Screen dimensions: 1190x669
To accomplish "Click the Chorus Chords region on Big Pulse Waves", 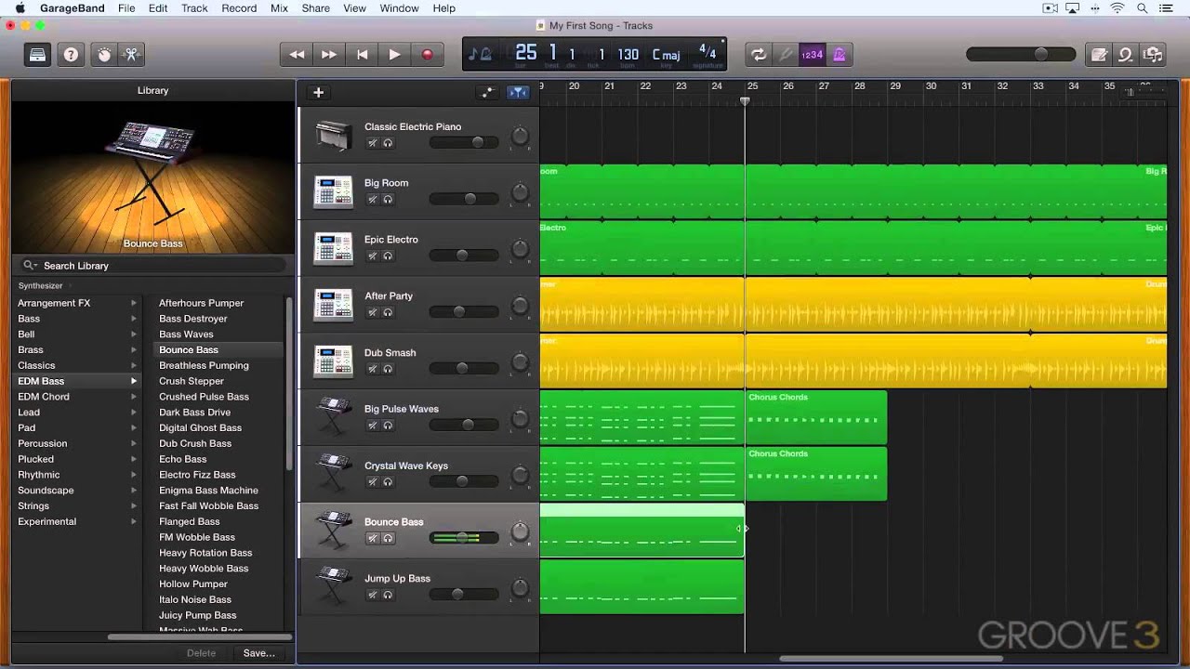I will click(x=816, y=417).
